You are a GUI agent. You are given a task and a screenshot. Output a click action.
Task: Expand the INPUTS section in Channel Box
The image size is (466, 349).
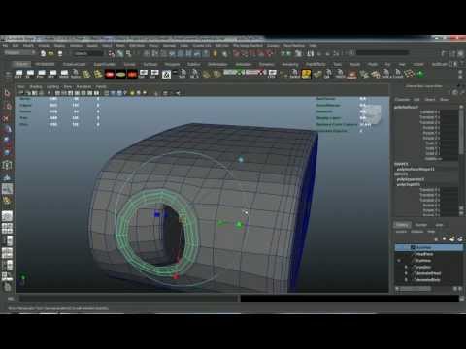[401, 174]
